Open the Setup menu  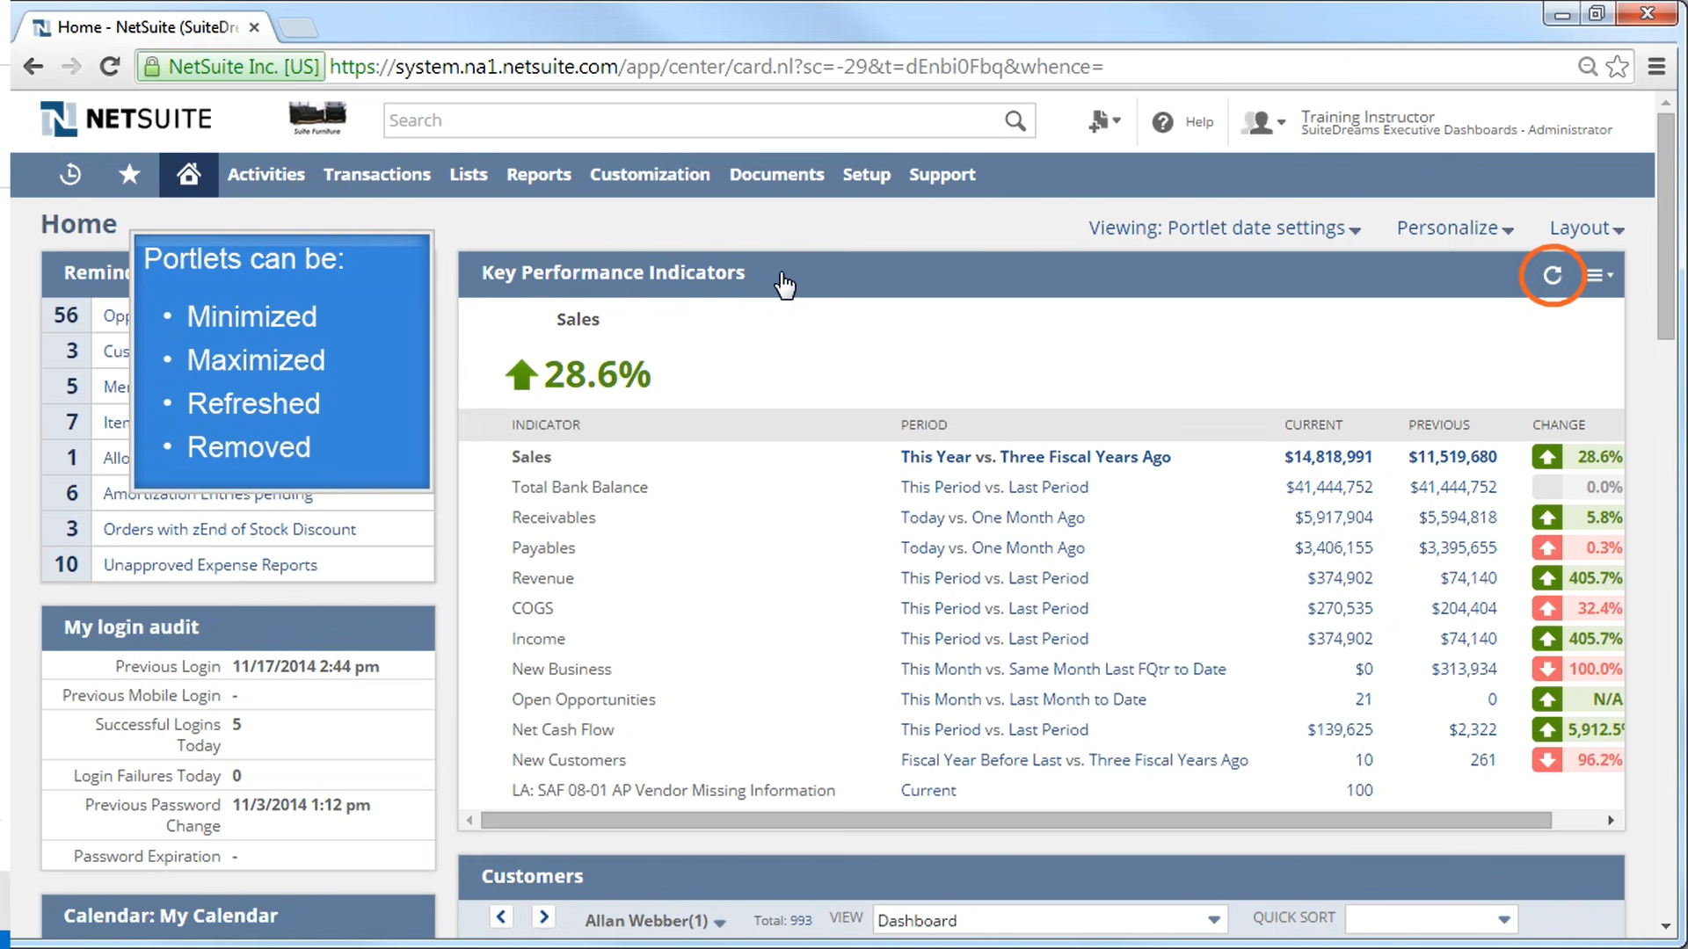tap(867, 175)
